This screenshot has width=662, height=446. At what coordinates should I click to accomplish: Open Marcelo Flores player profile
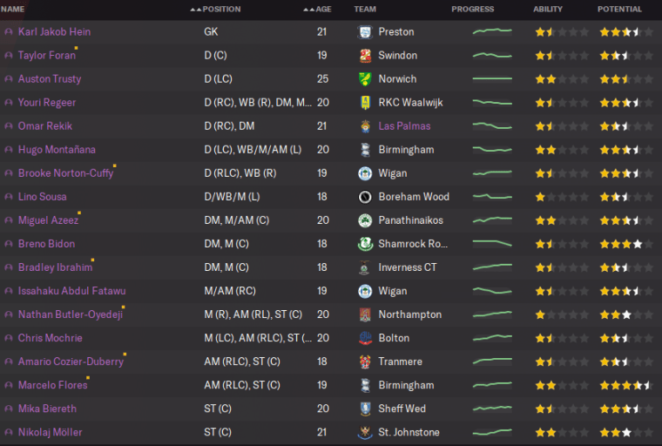50,385
